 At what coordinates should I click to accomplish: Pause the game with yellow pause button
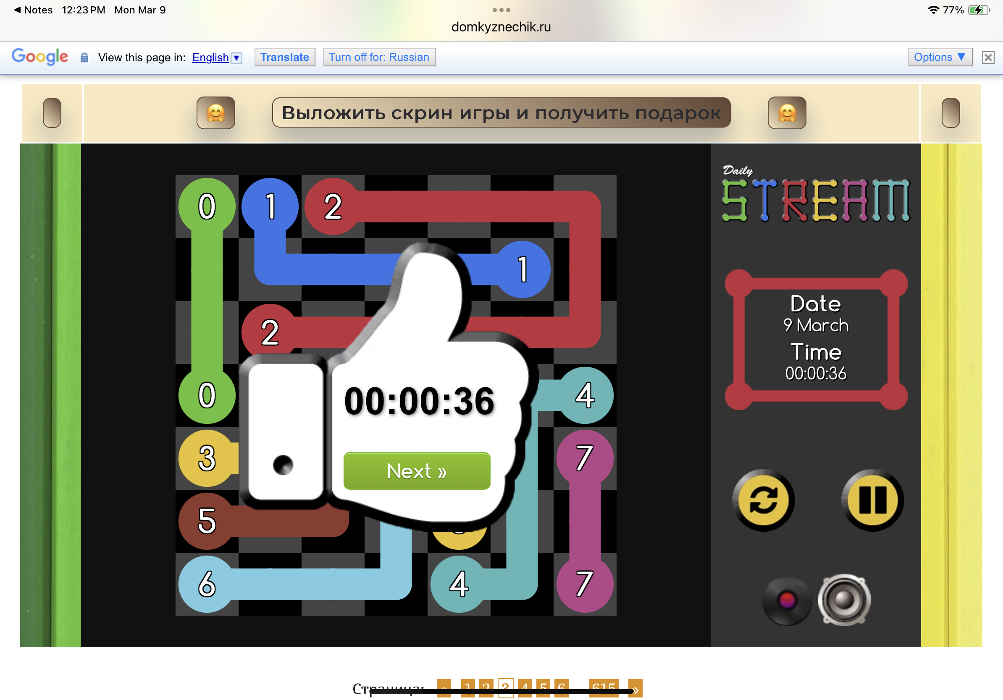tap(872, 500)
